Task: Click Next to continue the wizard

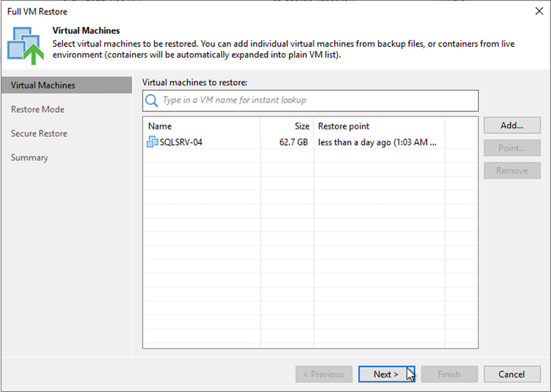Action: tap(386, 374)
